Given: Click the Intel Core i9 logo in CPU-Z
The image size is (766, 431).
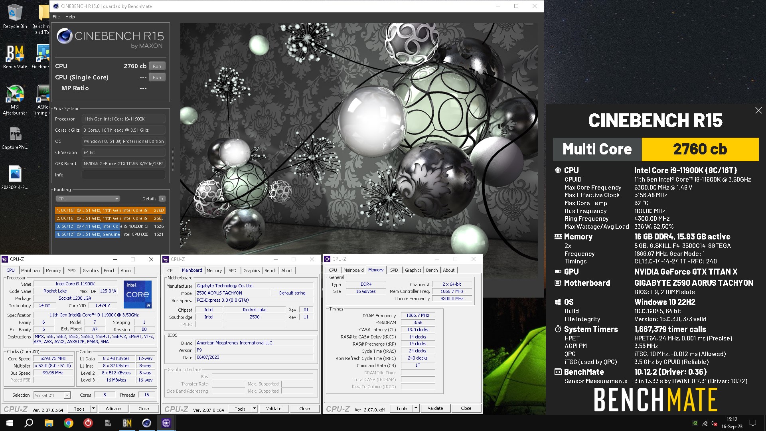Looking at the screenshot, I should coord(138,295).
